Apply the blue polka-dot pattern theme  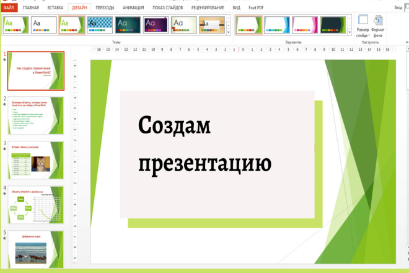tap(100, 25)
